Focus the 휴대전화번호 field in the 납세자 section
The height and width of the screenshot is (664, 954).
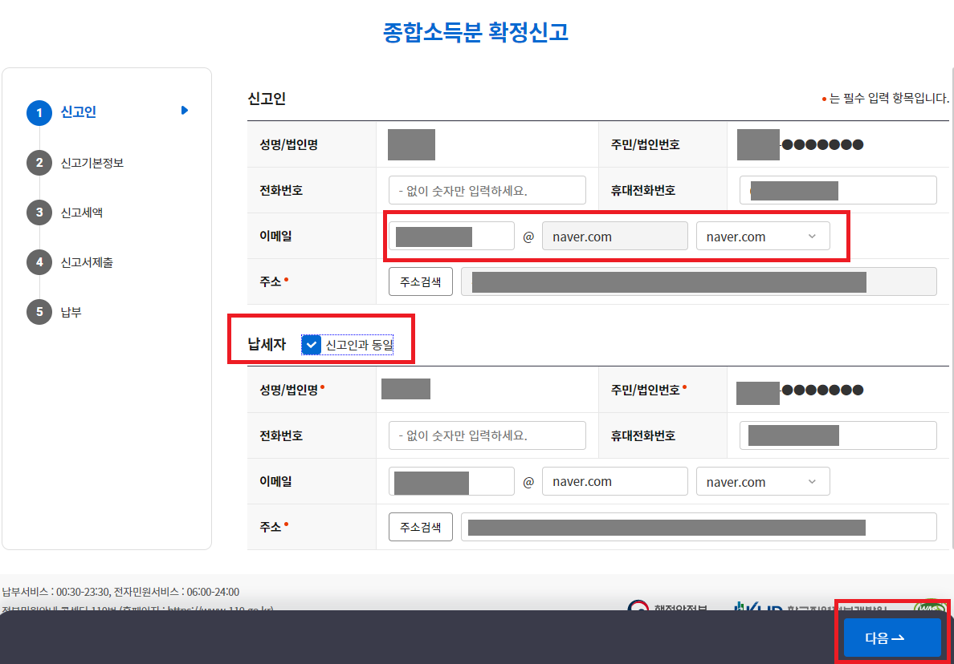838,435
